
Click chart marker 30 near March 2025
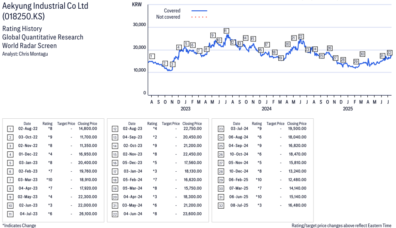(362, 54)
